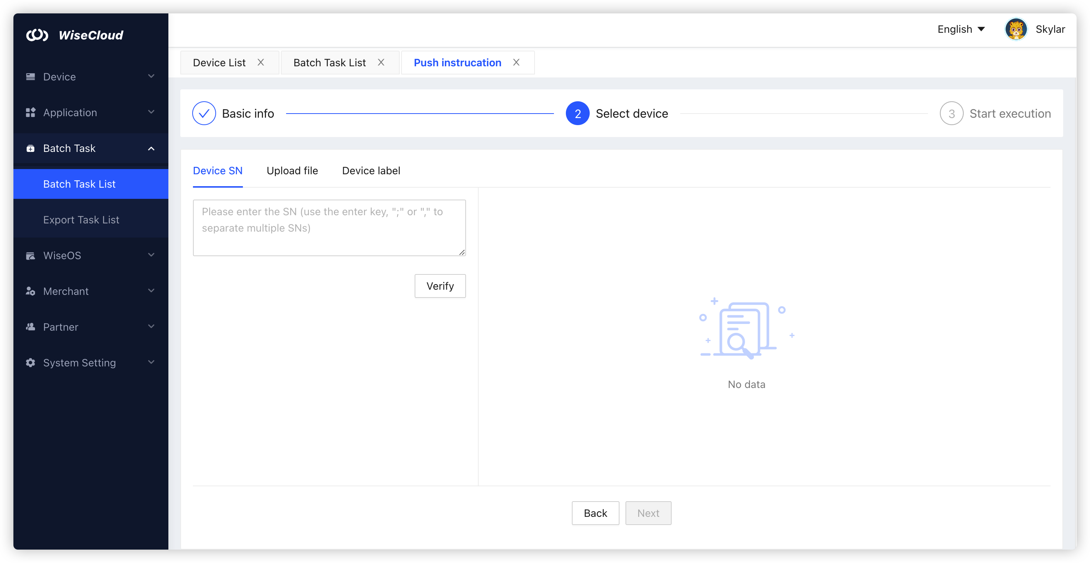Image resolution: width=1090 pixels, height=563 pixels.
Task: Click the Batch Task briefcase icon
Action: [x=31, y=149]
